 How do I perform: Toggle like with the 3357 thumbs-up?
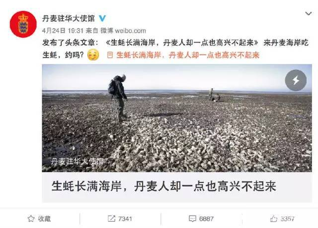(x=282, y=219)
